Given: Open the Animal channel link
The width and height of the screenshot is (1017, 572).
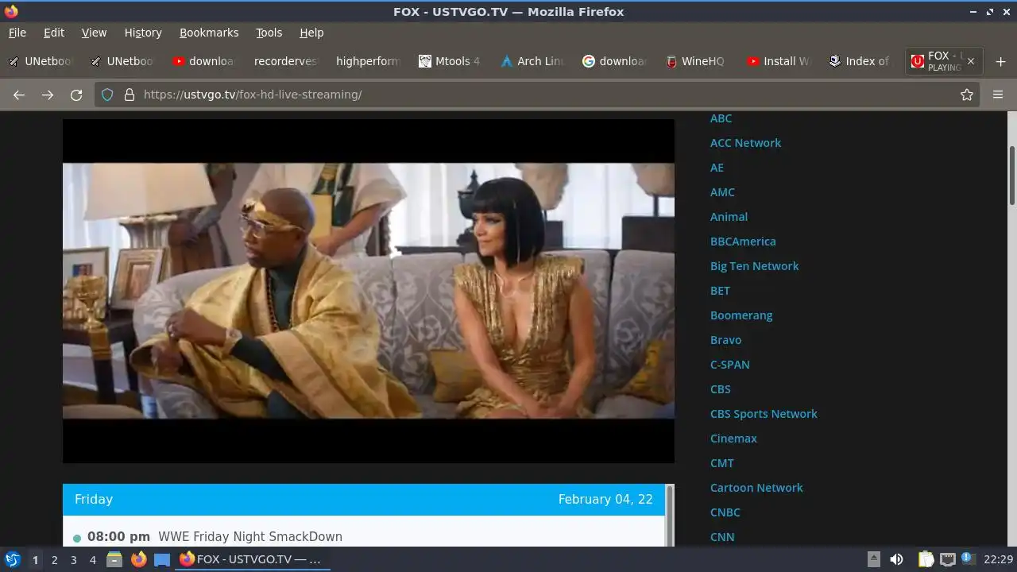Looking at the screenshot, I should pyautogui.click(x=729, y=217).
